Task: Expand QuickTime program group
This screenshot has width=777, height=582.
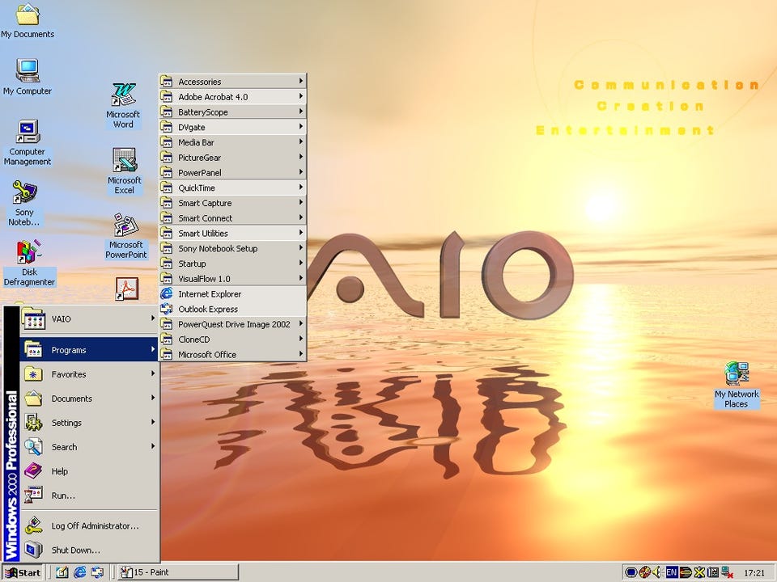Action: [232, 188]
